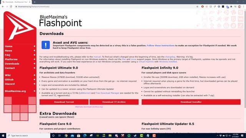Open Discord sidebar link
The height and width of the screenshot is (138, 246).
coord(10,84)
